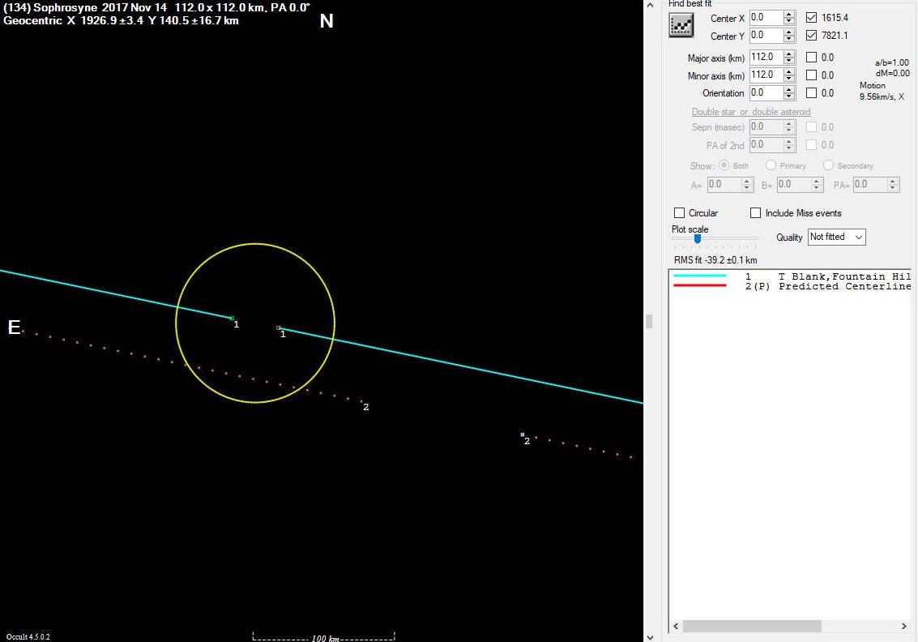The width and height of the screenshot is (918, 642).
Task: Open the Quality dropdown
Action: coord(837,237)
